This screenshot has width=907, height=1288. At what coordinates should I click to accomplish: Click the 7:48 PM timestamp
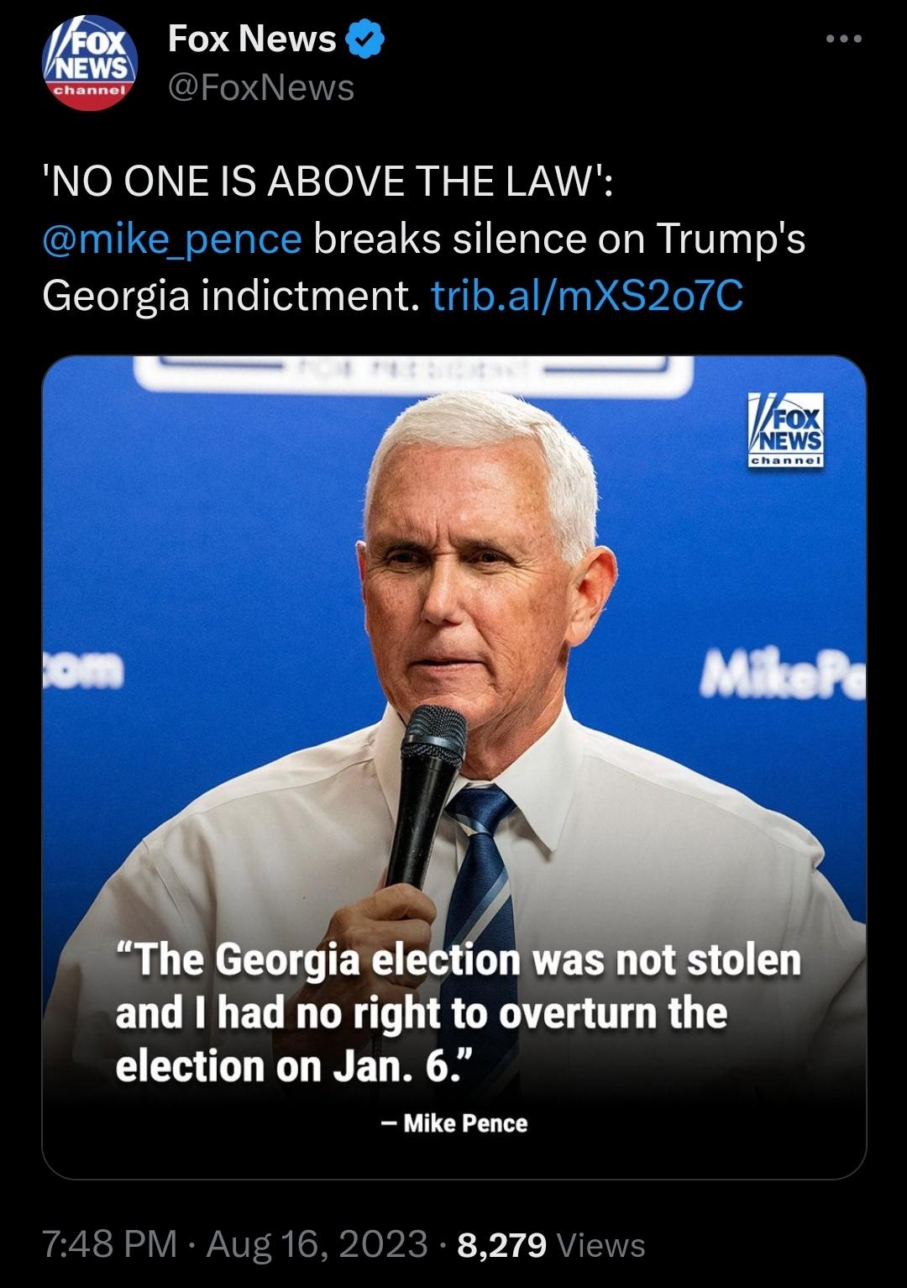tap(110, 1244)
